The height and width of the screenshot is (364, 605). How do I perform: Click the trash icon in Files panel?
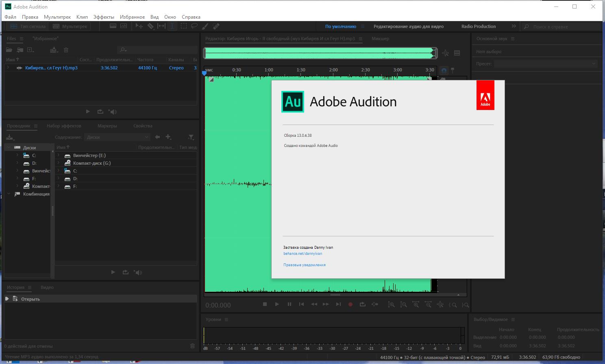(66, 50)
